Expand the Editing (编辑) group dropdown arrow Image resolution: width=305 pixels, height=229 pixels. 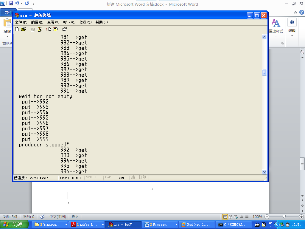pos(292,36)
